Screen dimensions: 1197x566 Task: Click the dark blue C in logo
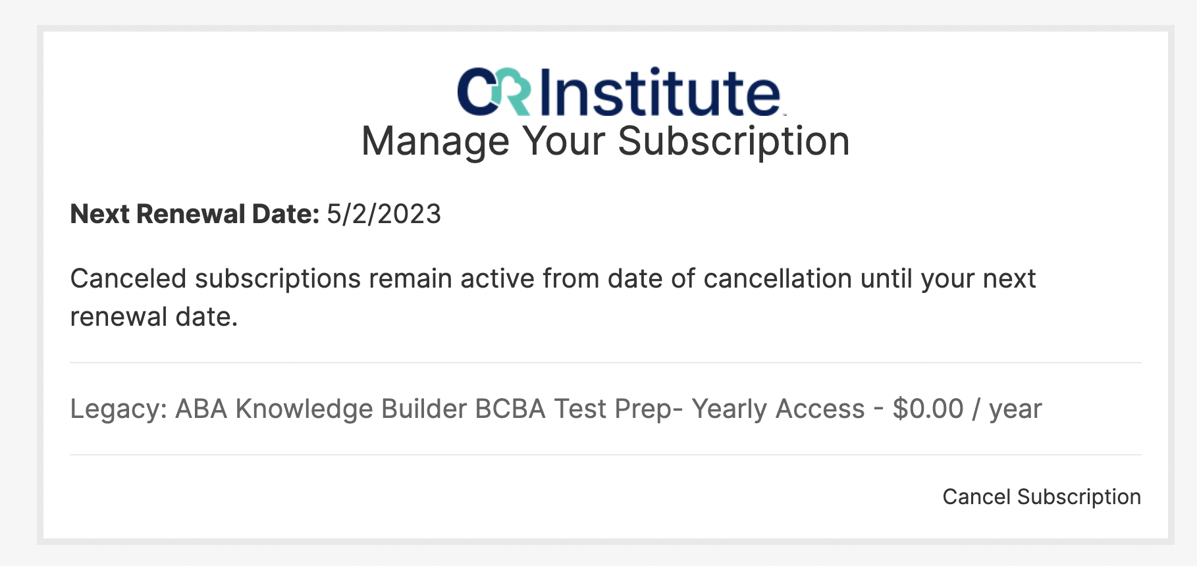point(475,92)
